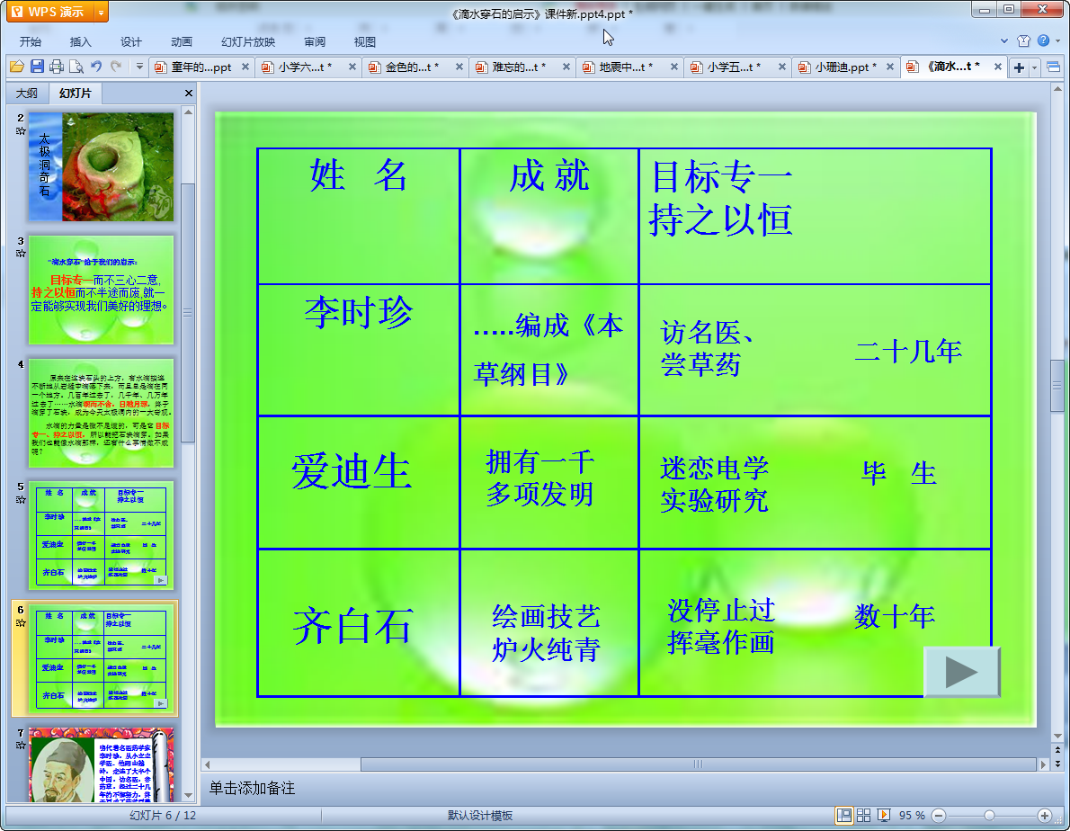Close the 难忘的...t document tab

tap(566, 67)
